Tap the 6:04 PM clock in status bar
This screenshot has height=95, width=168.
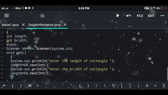pos(84,8)
